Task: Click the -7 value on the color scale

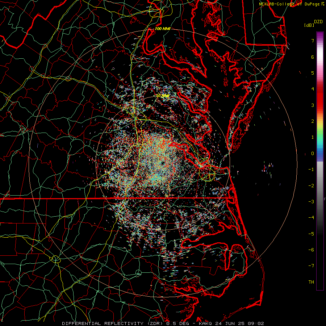Action: click(311, 266)
